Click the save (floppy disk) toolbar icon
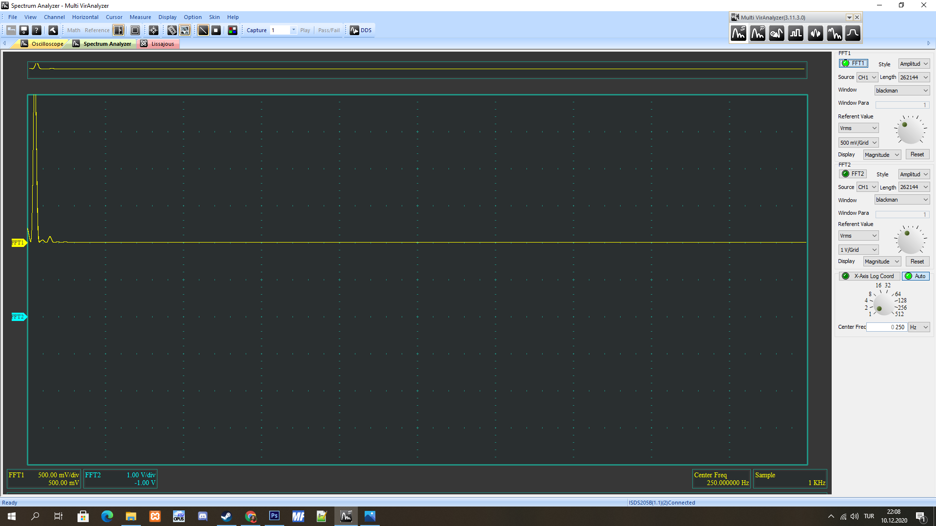 click(23, 30)
